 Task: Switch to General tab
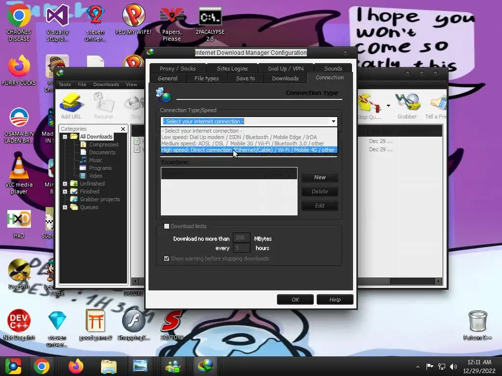click(168, 78)
